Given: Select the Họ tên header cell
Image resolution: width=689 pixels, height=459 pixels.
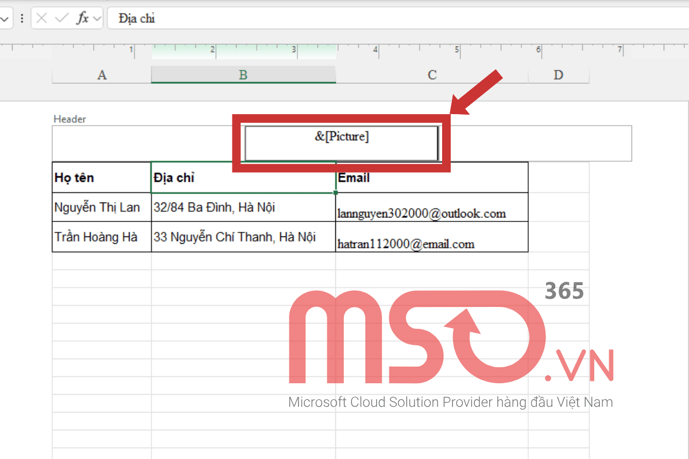Looking at the screenshot, I should 101,178.
